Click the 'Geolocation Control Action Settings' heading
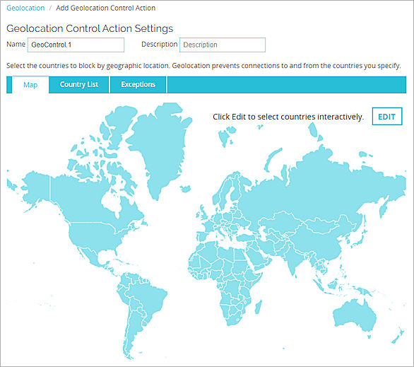 pos(90,28)
